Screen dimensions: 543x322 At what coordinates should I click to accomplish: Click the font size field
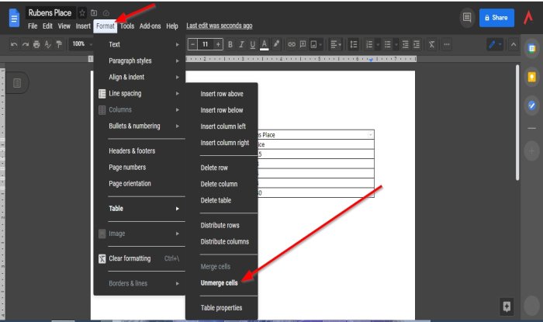[206, 44]
